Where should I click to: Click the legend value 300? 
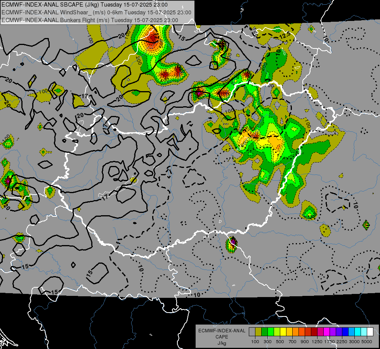click(267, 342)
